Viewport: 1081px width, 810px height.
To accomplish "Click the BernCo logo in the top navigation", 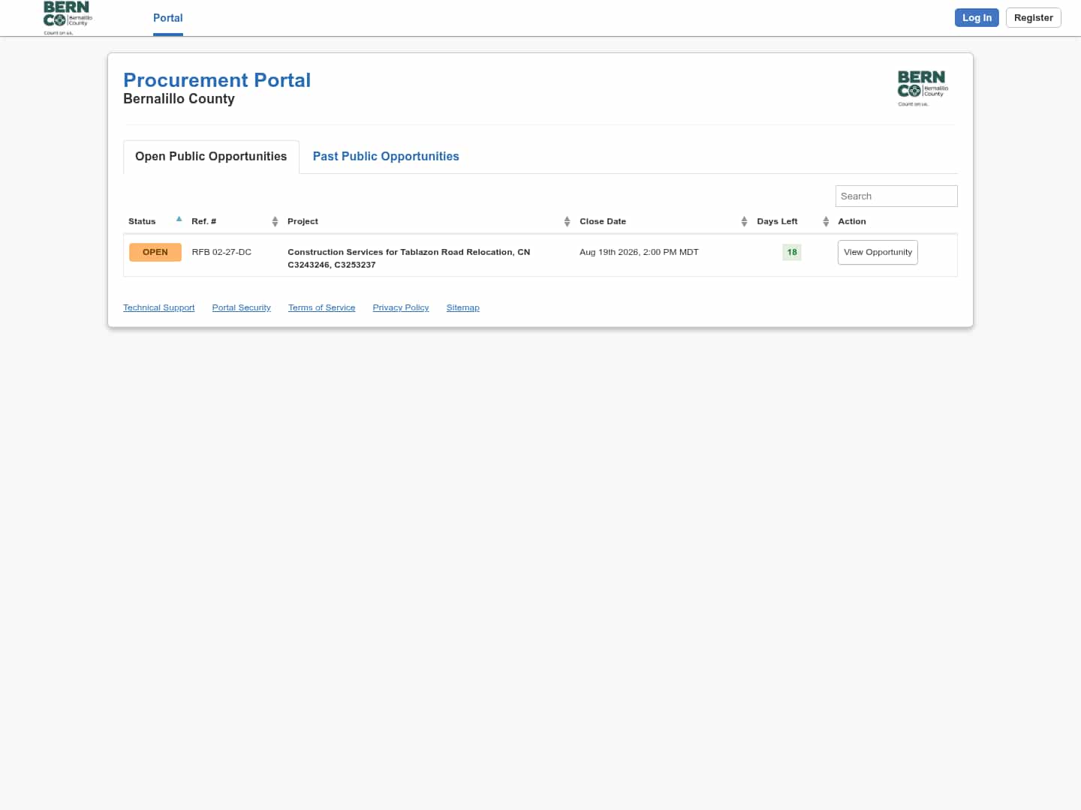I will pos(68,18).
